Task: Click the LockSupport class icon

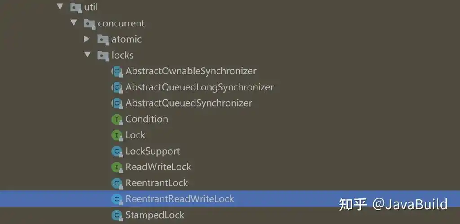Action: (117, 151)
